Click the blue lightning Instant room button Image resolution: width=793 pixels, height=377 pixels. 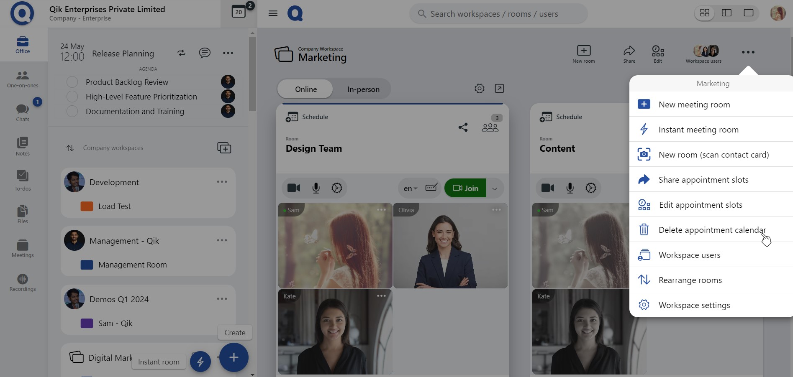[x=200, y=362]
